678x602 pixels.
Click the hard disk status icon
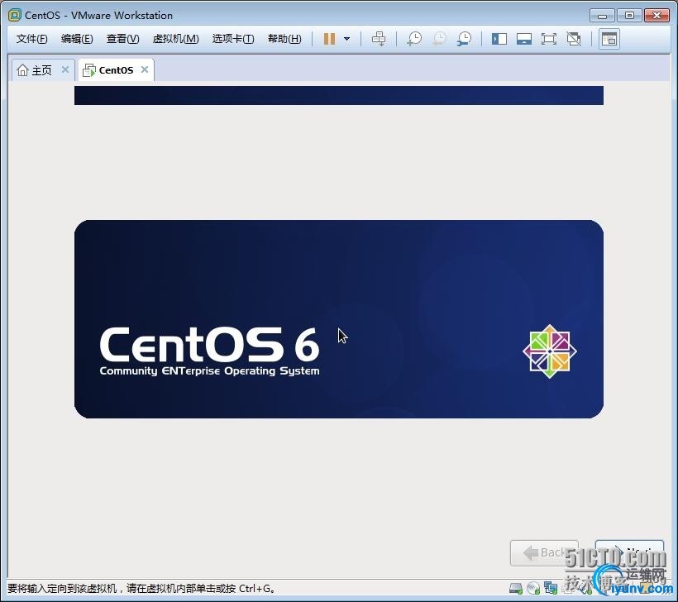click(x=516, y=589)
